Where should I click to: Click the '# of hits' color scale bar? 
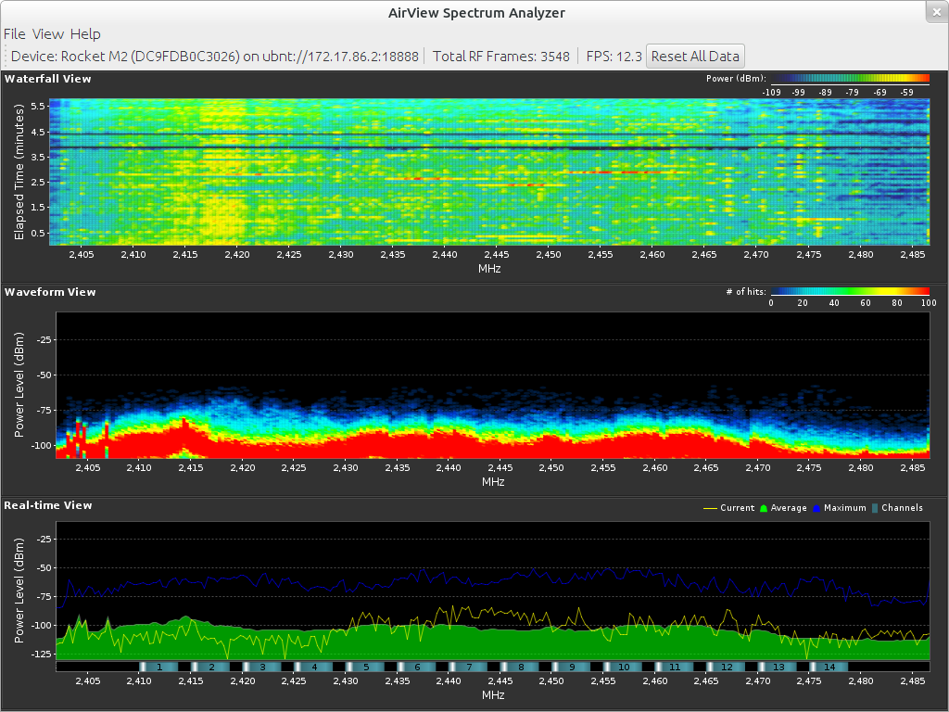850,291
